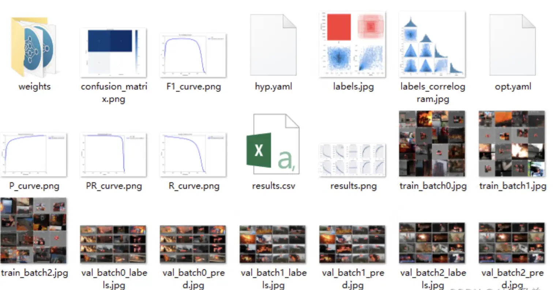Click the val_batch1_labels.jpg file
The image size is (553, 290).
(273, 244)
